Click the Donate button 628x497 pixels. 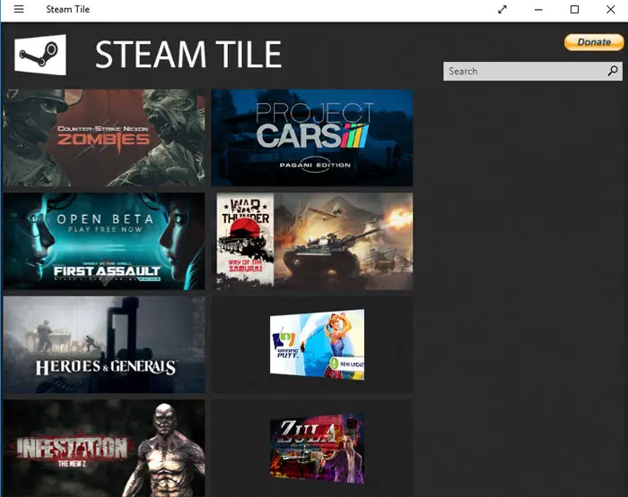(594, 42)
